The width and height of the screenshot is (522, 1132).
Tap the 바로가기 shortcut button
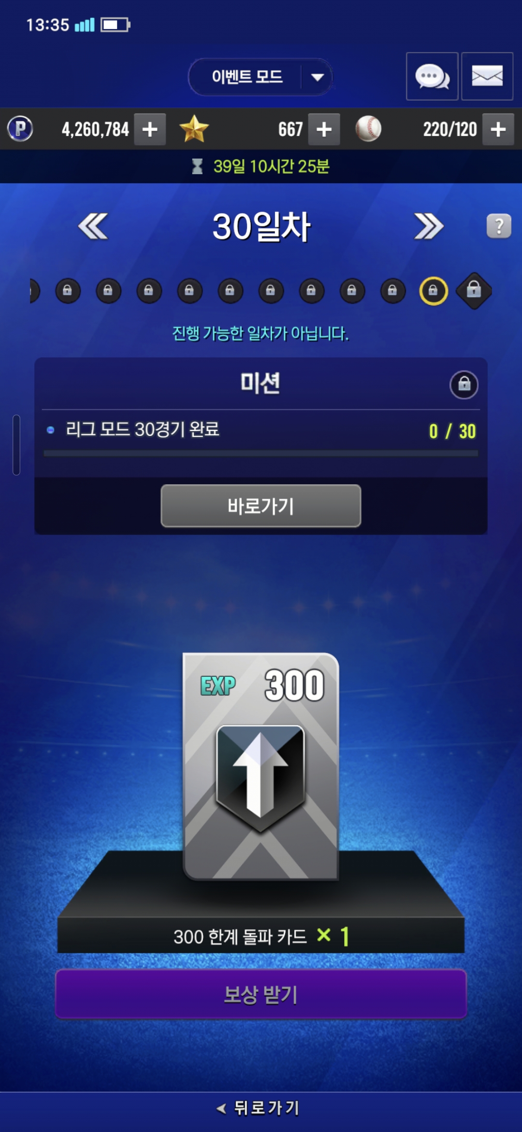click(261, 506)
